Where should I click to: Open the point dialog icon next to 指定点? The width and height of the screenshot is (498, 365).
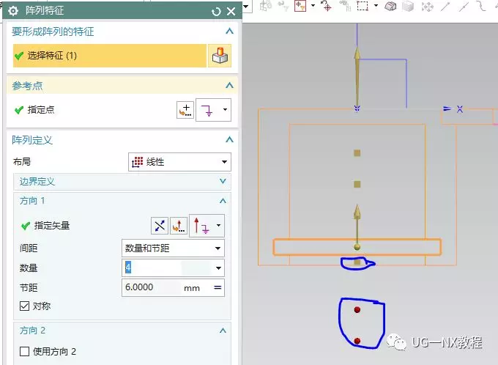click(x=185, y=110)
